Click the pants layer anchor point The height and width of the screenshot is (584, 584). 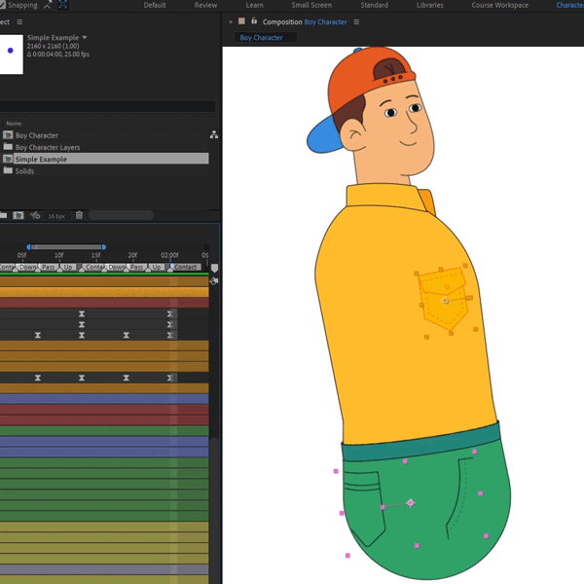[x=411, y=503]
